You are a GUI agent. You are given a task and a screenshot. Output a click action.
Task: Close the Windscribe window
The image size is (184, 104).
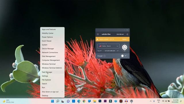pyautogui.click(x=127, y=30)
